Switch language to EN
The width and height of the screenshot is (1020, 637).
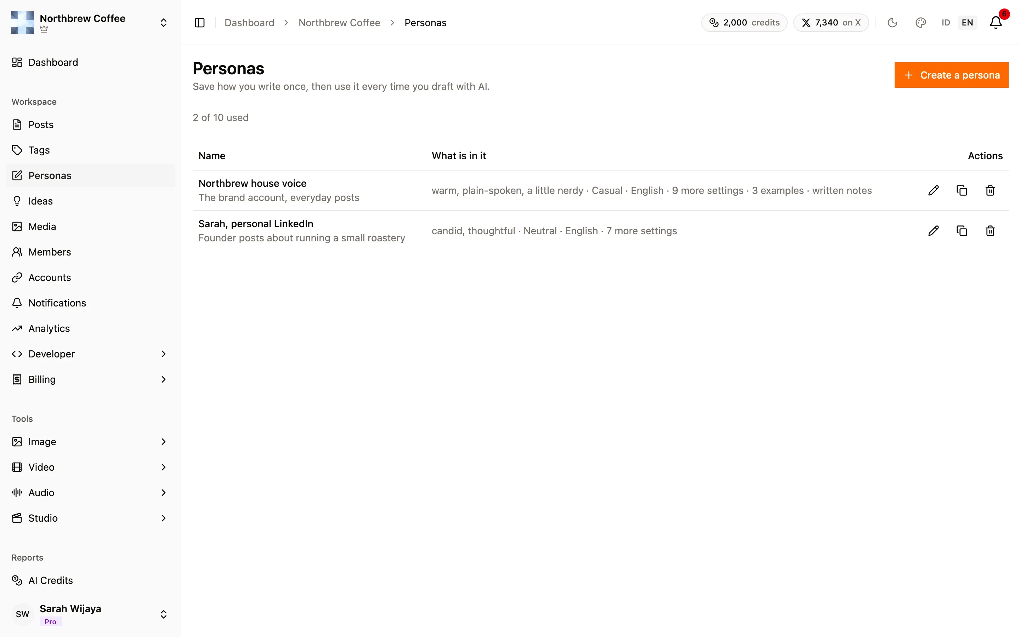(x=967, y=23)
